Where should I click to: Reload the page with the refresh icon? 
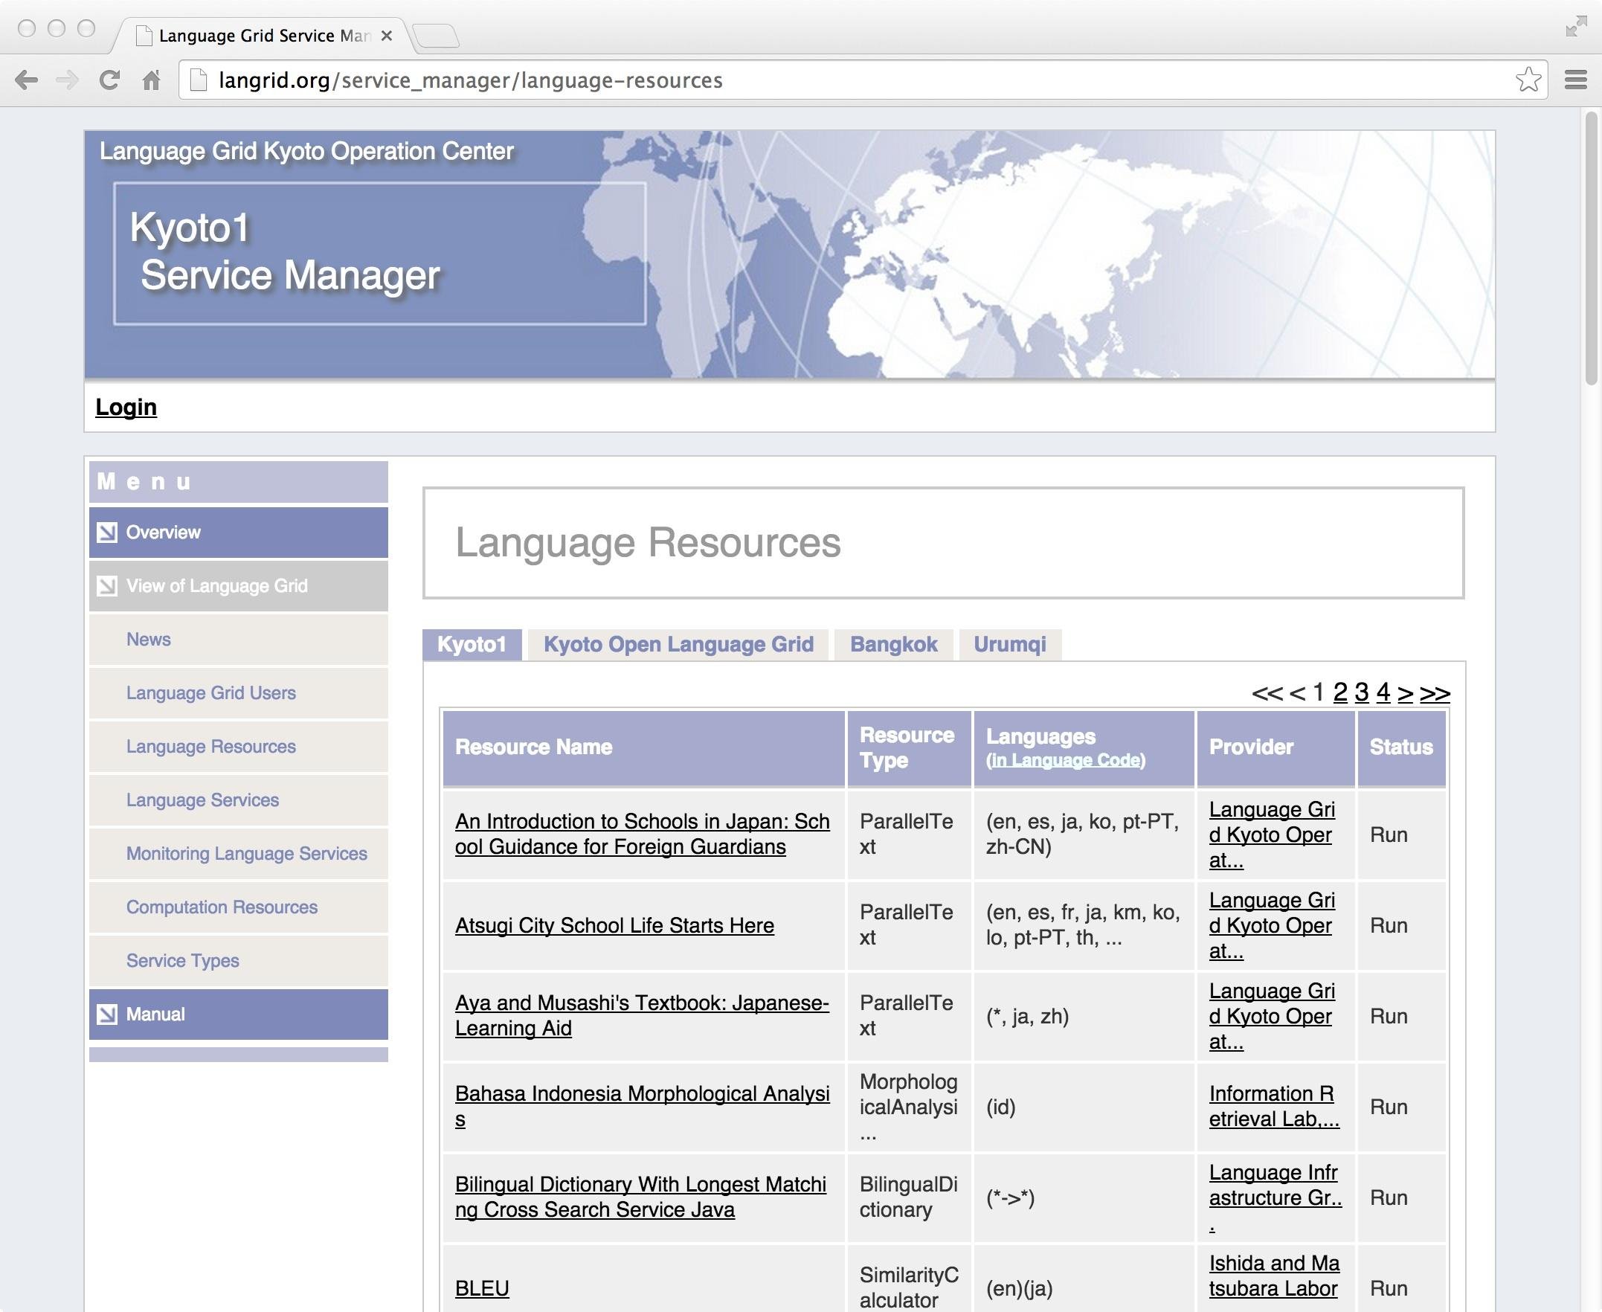pyautogui.click(x=110, y=79)
